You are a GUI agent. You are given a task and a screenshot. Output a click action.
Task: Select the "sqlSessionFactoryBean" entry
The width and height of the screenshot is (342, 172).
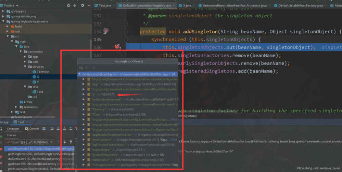[x=128, y=145]
